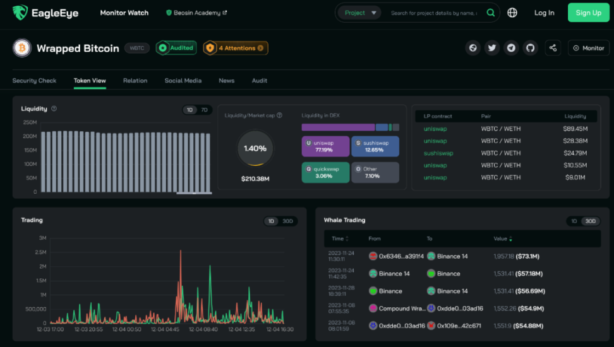Open the Social Media tab
614x347 pixels.
pyautogui.click(x=183, y=81)
